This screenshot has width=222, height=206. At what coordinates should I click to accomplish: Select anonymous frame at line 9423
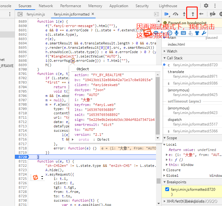pyautogui.click(x=192, y=110)
